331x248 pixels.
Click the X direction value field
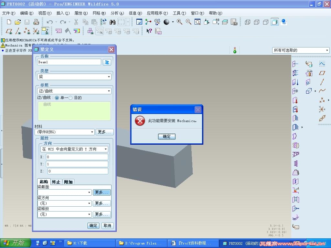[x=77, y=157]
